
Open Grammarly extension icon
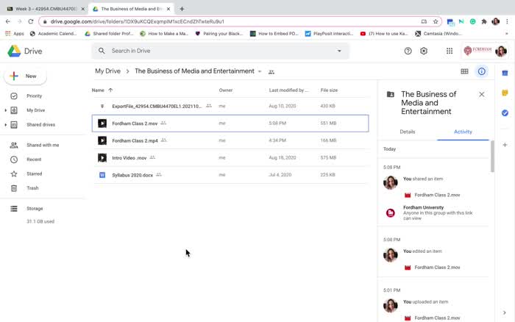pos(472,21)
